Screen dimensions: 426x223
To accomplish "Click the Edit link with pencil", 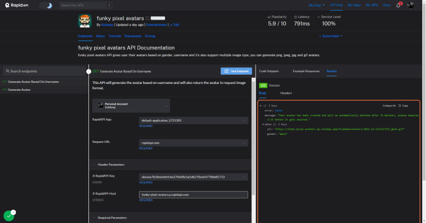I will pyautogui.click(x=175, y=24).
